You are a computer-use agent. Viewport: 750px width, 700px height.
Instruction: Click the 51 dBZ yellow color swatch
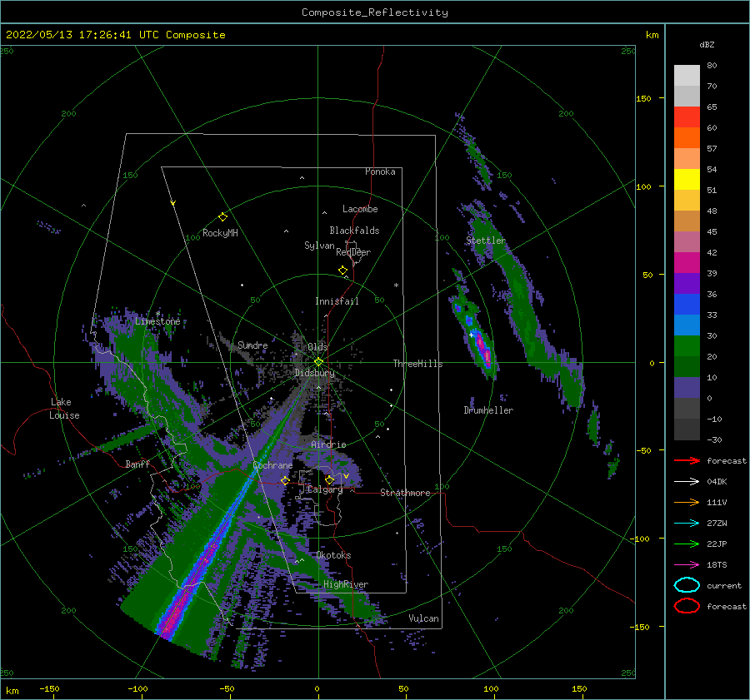[687, 180]
